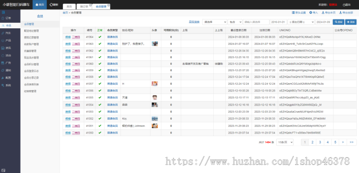Collapse sidebar with the hamburger menu icon

tap(3, 12)
